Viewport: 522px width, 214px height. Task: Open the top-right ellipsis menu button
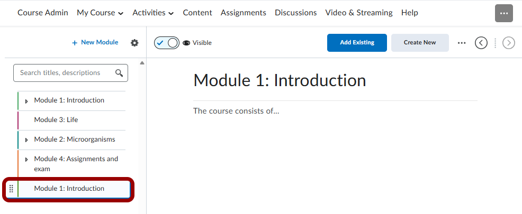pyautogui.click(x=503, y=13)
